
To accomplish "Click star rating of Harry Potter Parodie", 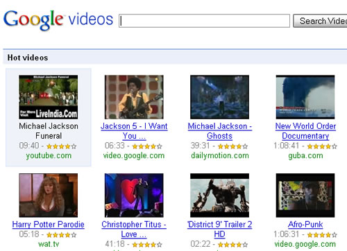I will (x=61, y=235).
